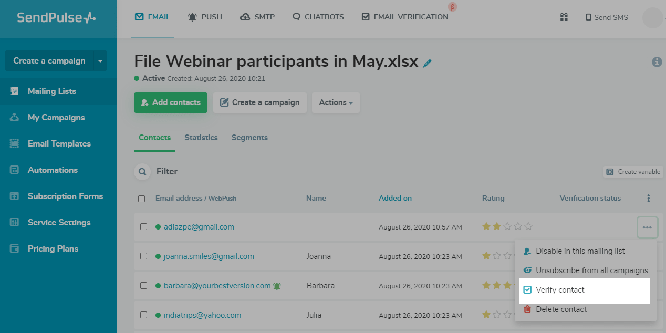Click the ellipsis menu for adiazpe@gmail.com
This screenshot has height=333, width=666.
tap(647, 227)
